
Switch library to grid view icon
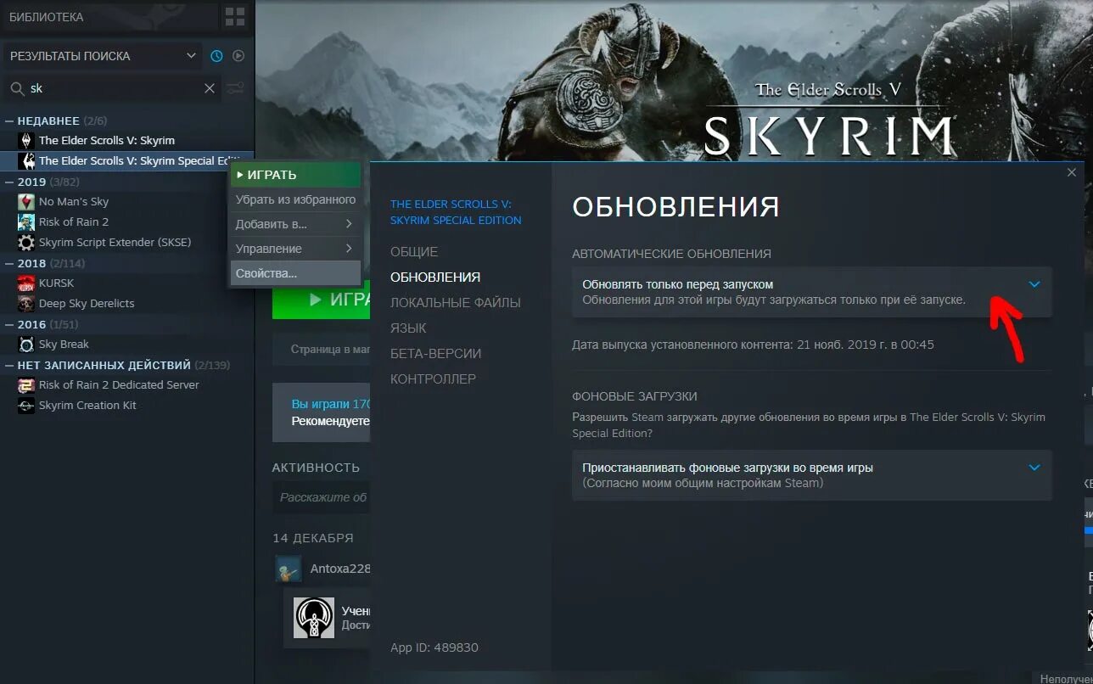[x=234, y=17]
